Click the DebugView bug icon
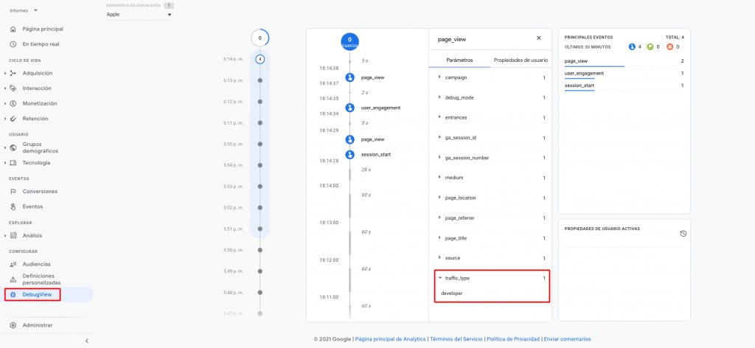 pos(13,295)
